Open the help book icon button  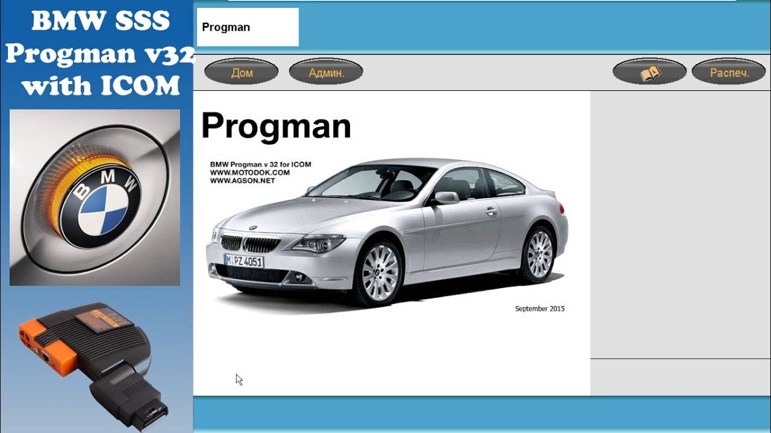coord(649,73)
